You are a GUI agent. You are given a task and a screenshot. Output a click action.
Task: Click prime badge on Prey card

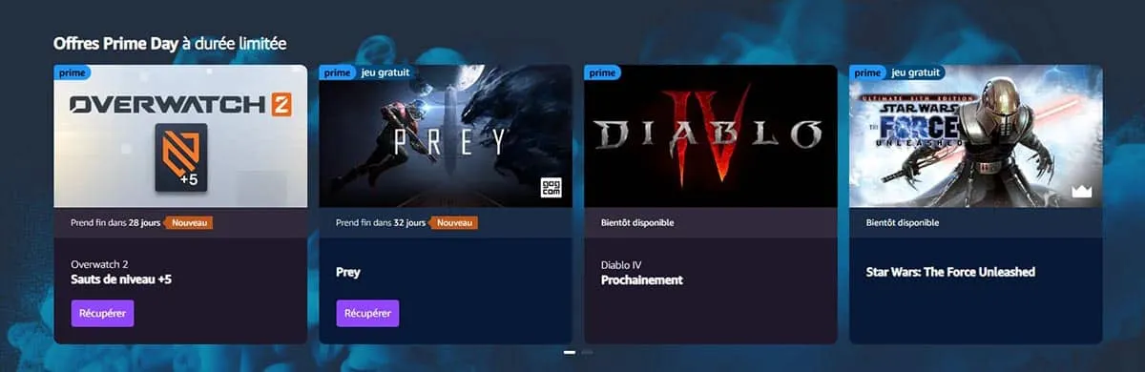[337, 72]
